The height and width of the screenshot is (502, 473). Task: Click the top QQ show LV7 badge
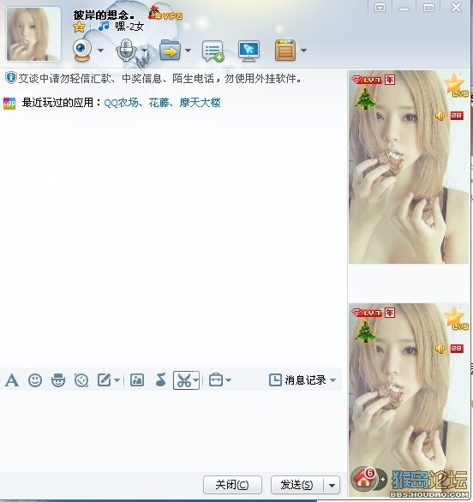click(367, 80)
